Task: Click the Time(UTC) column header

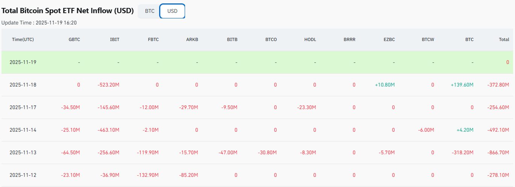Action: [23, 40]
